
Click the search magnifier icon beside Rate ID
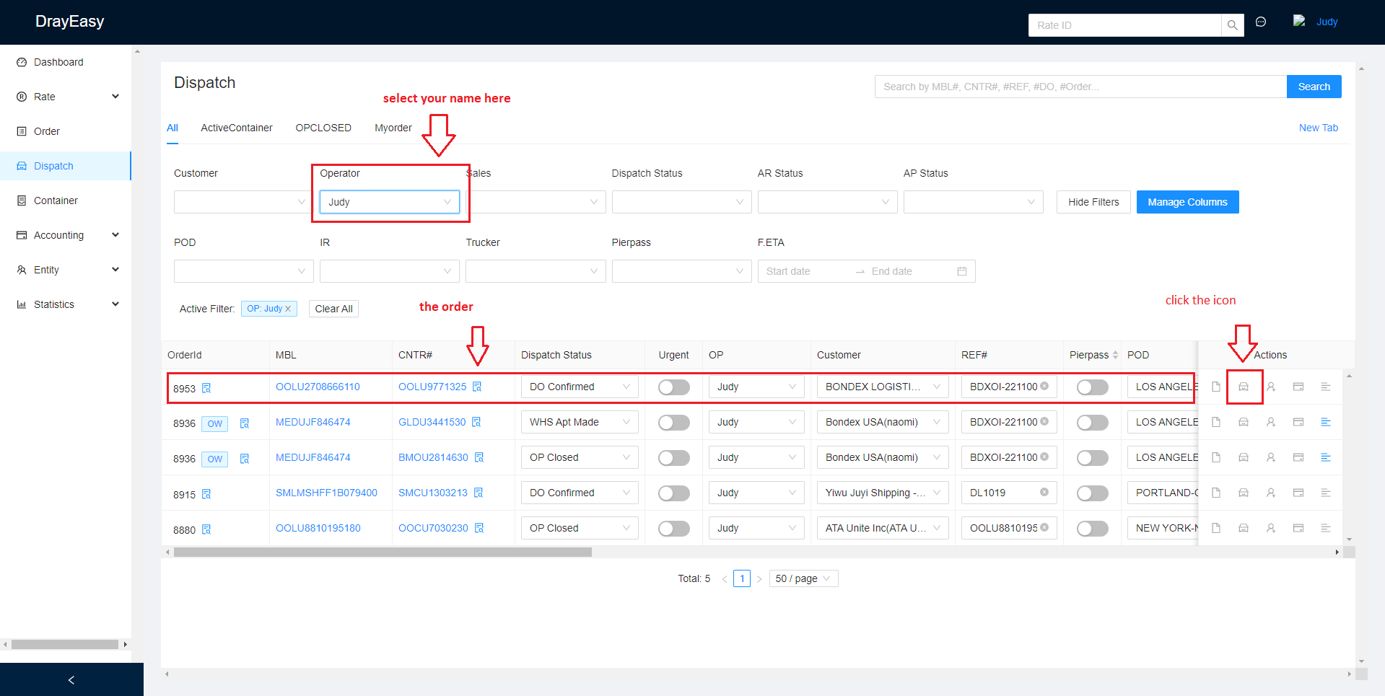[1233, 25]
